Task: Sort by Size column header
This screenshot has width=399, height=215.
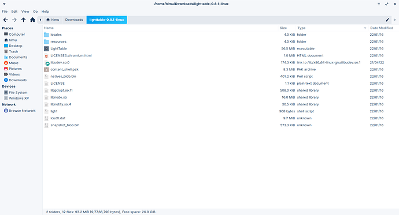Action: click(x=283, y=28)
